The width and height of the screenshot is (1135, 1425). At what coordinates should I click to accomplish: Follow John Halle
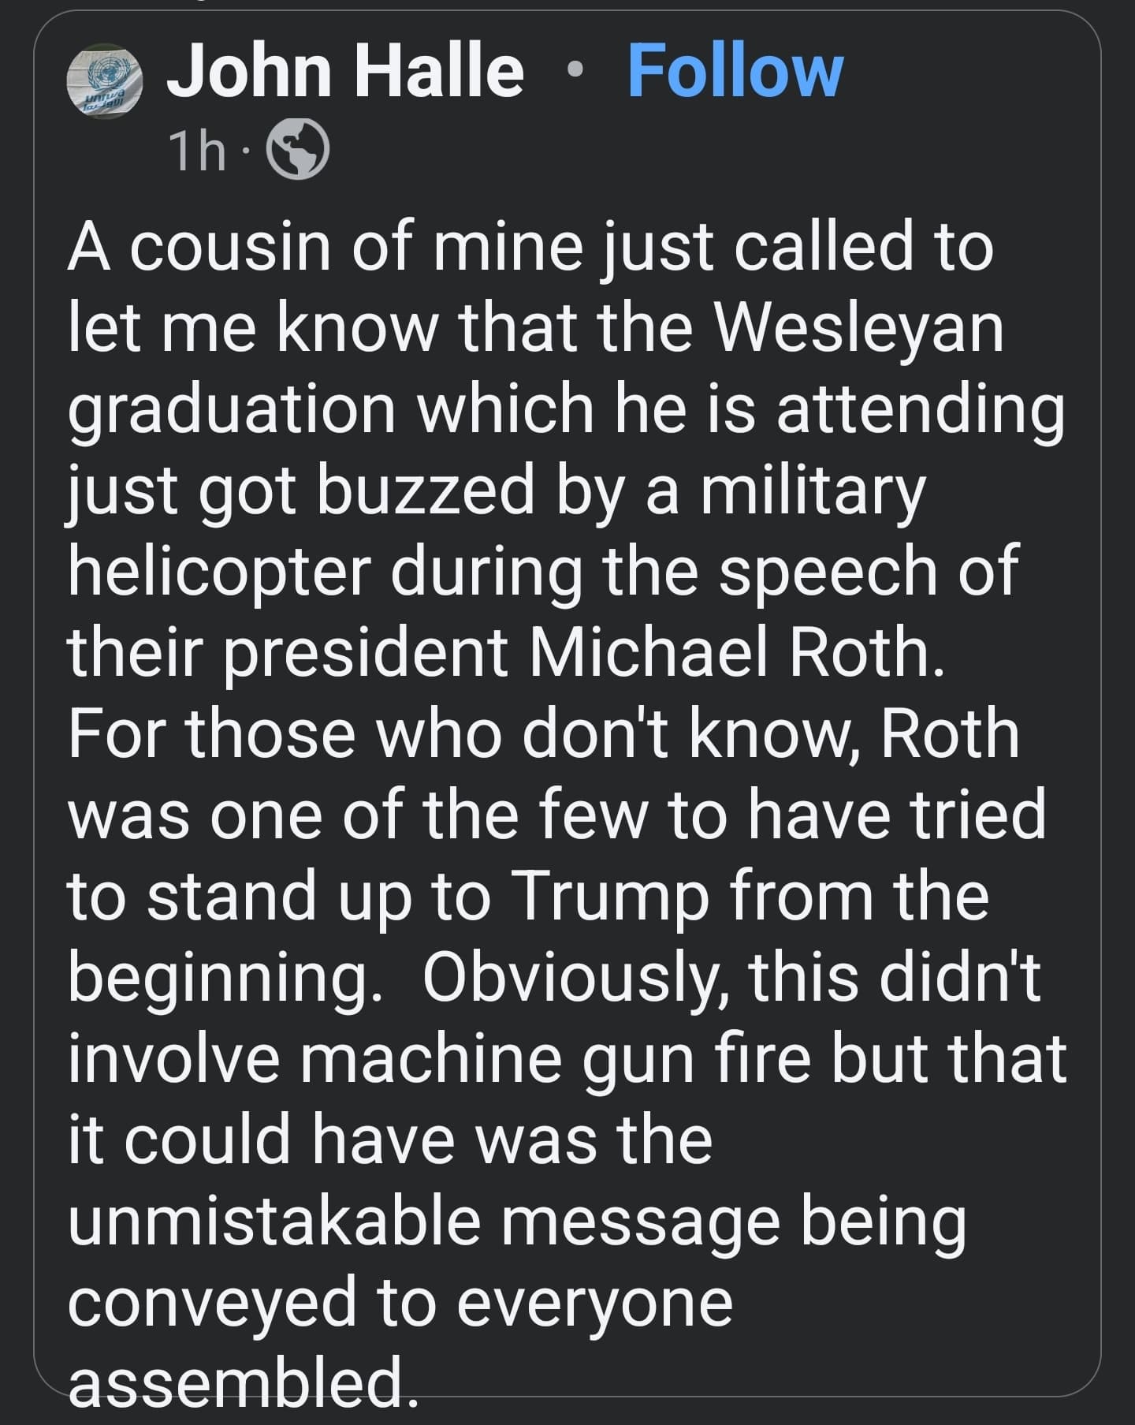click(x=735, y=73)
